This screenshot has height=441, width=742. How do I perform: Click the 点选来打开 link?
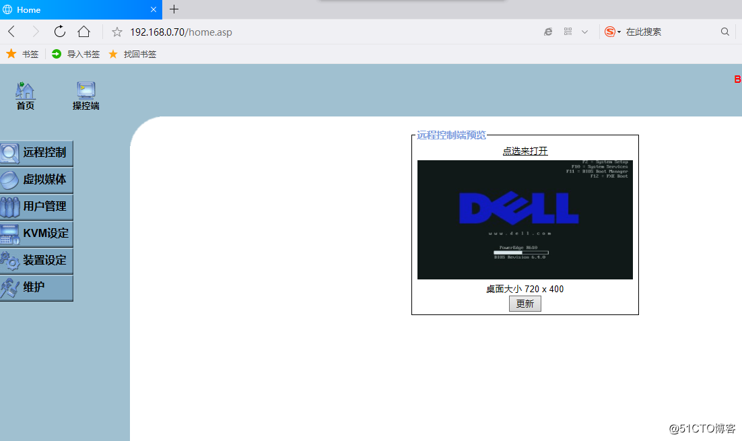click(x=525, y=151)
